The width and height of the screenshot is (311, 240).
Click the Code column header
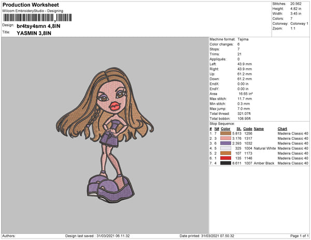[248, 129]
